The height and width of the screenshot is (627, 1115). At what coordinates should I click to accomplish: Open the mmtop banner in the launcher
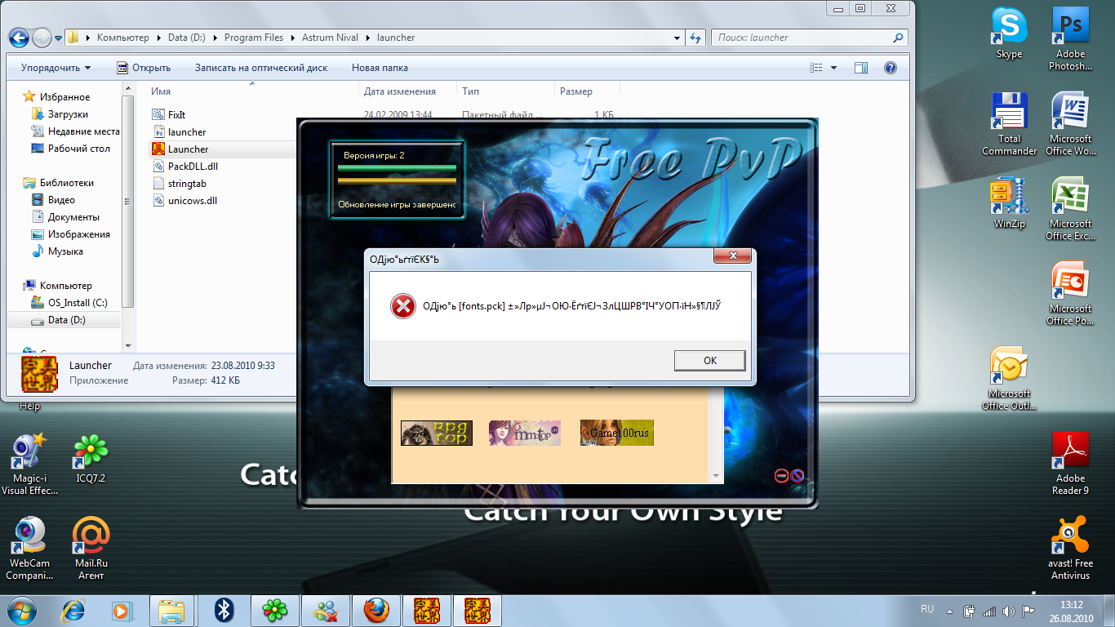pyautogui.click(x=525, y=433)
